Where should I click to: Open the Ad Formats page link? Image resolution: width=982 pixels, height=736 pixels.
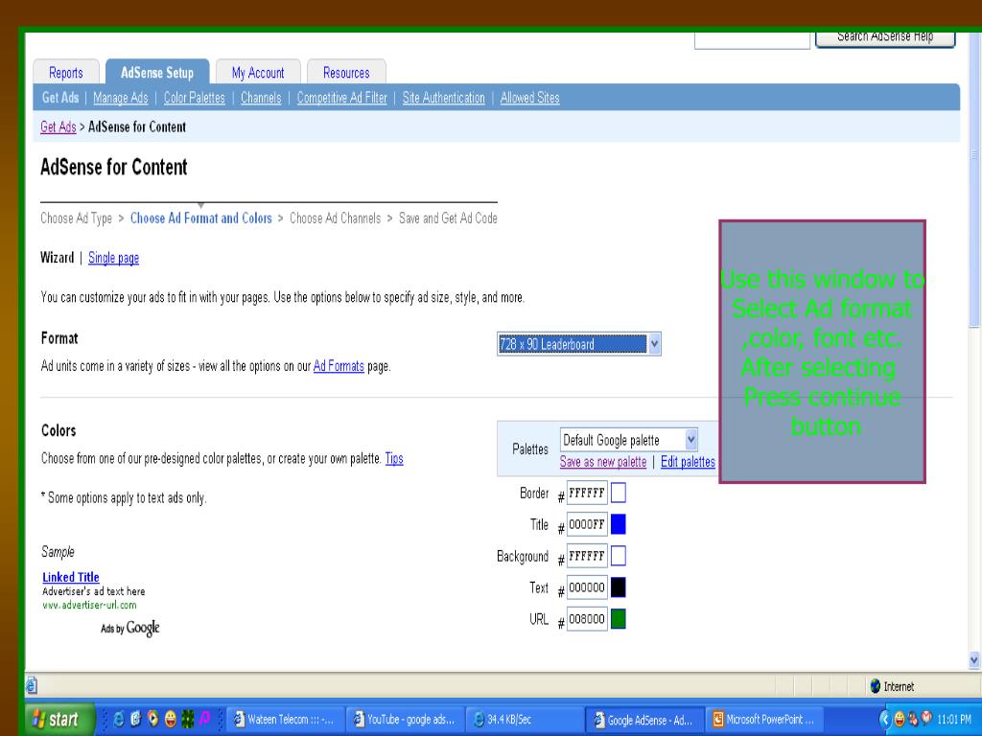tap(339, 366)
